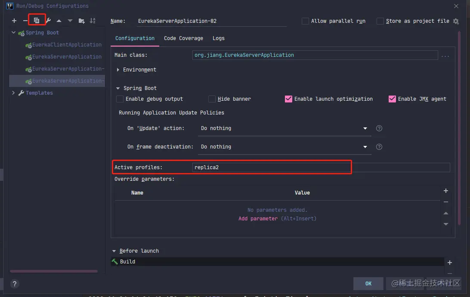The width and height of the screenshot is (470, 297).
Task: Show help for 'Update' action policy
Action: 379,128
